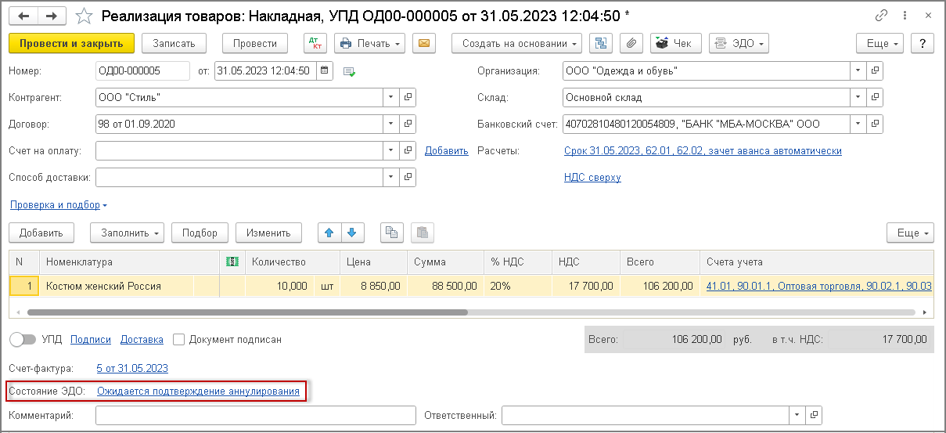Open Ответственный card icon
This screenshot has width=946, height=433.
[814, 415]
